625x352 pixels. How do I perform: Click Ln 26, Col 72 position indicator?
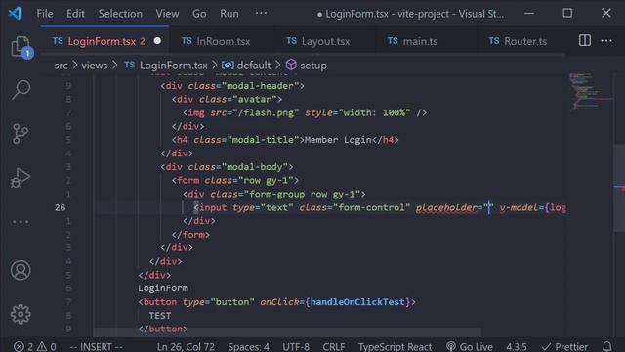point(186,346)
